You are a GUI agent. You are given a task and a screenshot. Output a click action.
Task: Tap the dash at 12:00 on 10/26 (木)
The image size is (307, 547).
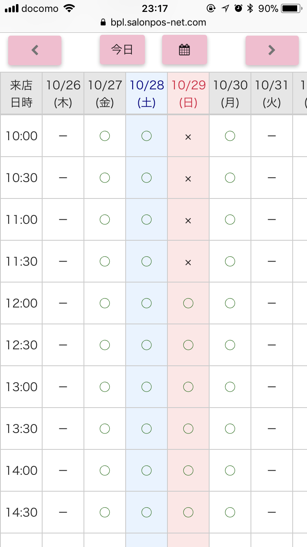[63, 303]
